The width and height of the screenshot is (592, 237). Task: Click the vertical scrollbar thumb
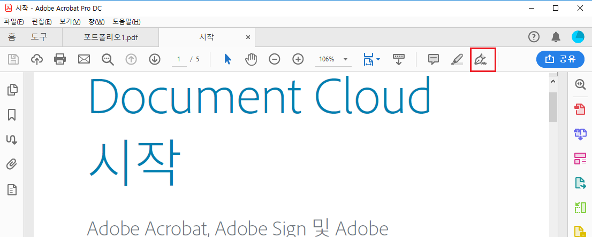pyautogui.click(x=553, y=106)
